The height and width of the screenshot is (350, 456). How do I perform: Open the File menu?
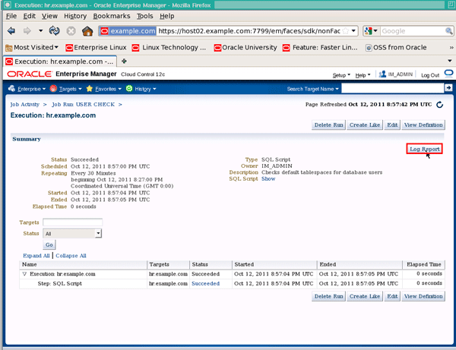11,16
